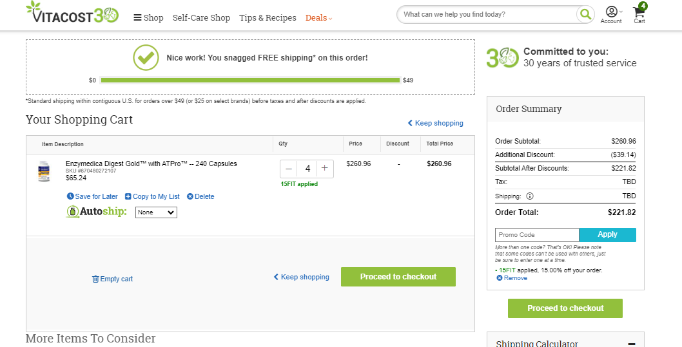Click the free shipping progress bar

(x=250, y=80)
